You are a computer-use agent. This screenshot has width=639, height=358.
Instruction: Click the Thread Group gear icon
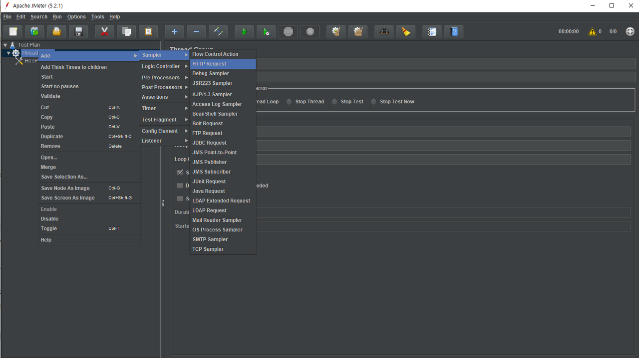click(x=15, y=53)
